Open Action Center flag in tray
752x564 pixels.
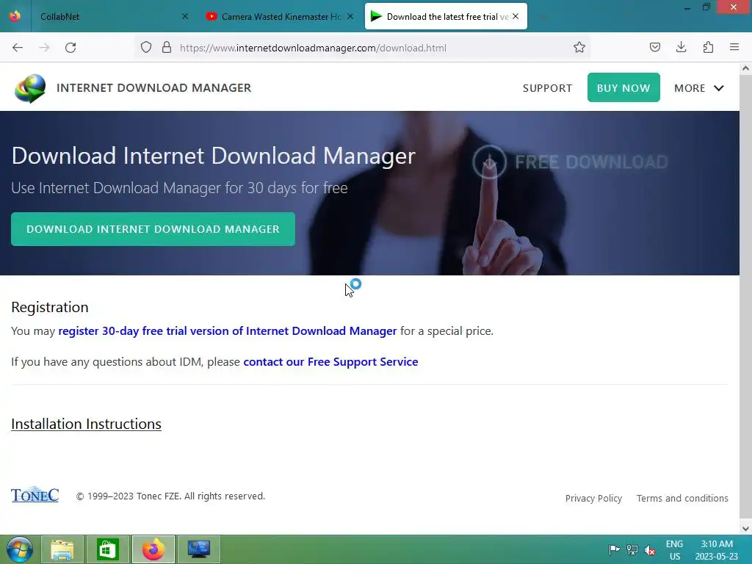tap(614, 549)
